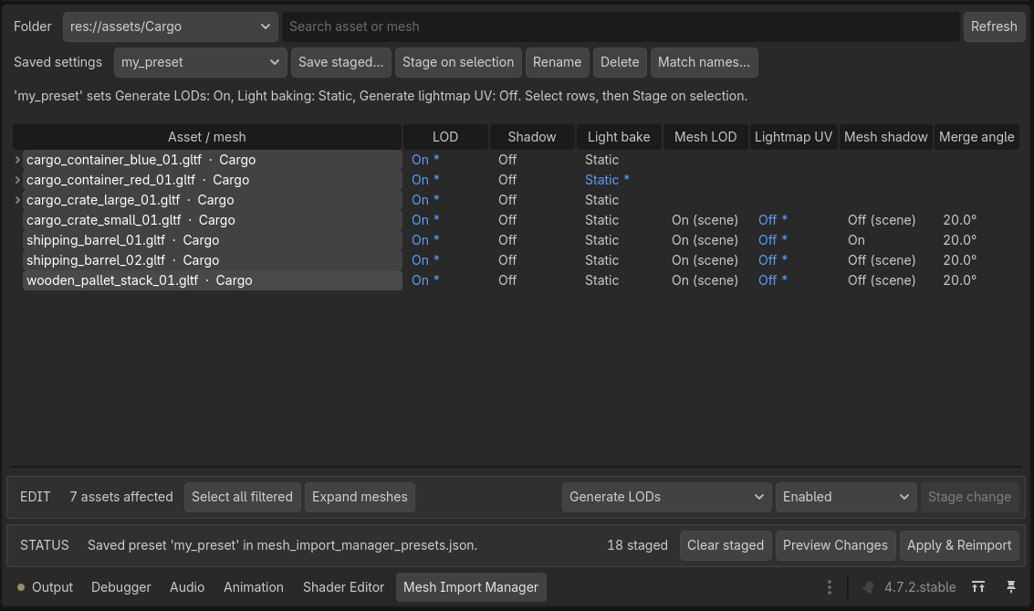Open the Animation tab
Image resolution: width=1034 pixels, height=611 pixels.
[254, 587]
